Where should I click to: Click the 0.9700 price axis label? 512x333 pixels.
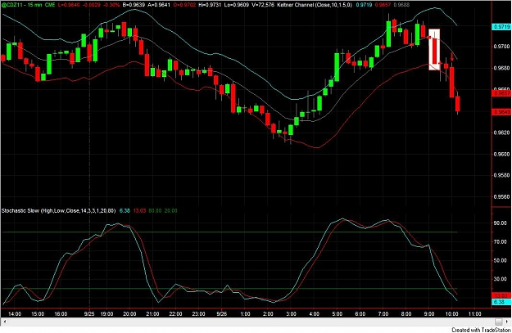501,47
